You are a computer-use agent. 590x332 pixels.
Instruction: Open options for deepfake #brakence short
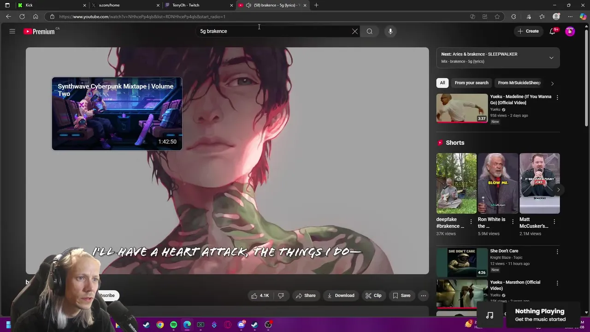click(471, 222)
